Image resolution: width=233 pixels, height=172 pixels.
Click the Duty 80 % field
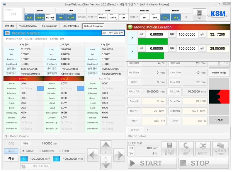coord(195,121)
